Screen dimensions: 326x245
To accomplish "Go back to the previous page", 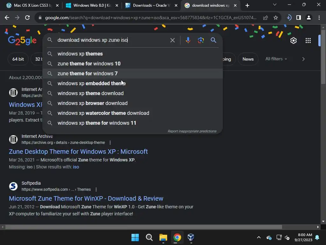I will [7, 18].
